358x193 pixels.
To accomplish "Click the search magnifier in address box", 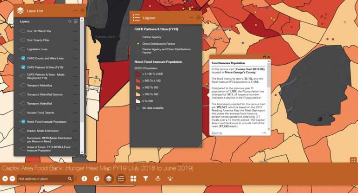I will tap(70, 179).
